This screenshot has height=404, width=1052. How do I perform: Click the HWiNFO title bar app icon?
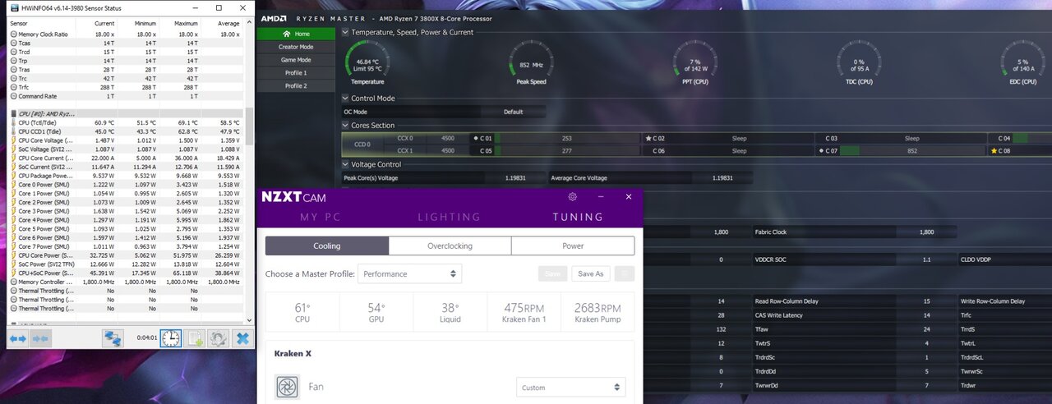14,7
